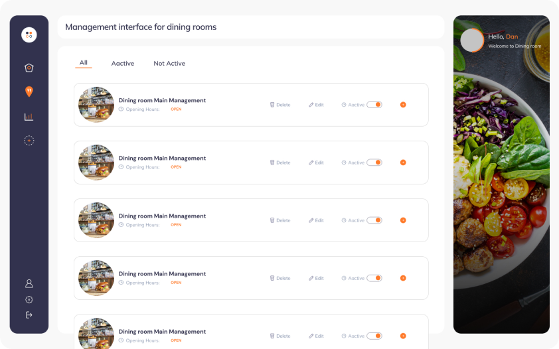Image resolution: width=559 pixels, height=349 pixels.
Task: Open the third card's food thumbnail
Action: pyautogui.click(x=96, y=220)
